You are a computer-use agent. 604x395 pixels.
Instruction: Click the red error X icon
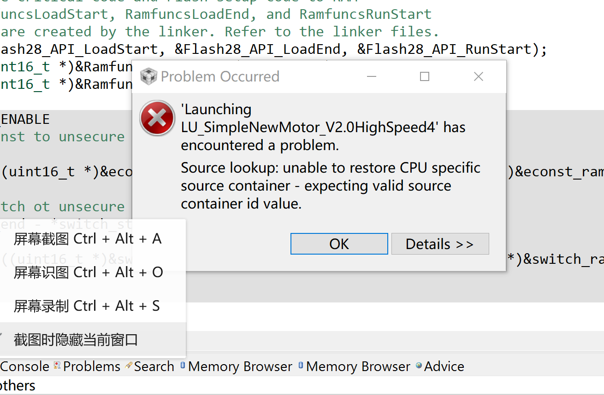[x=157, y=118]
